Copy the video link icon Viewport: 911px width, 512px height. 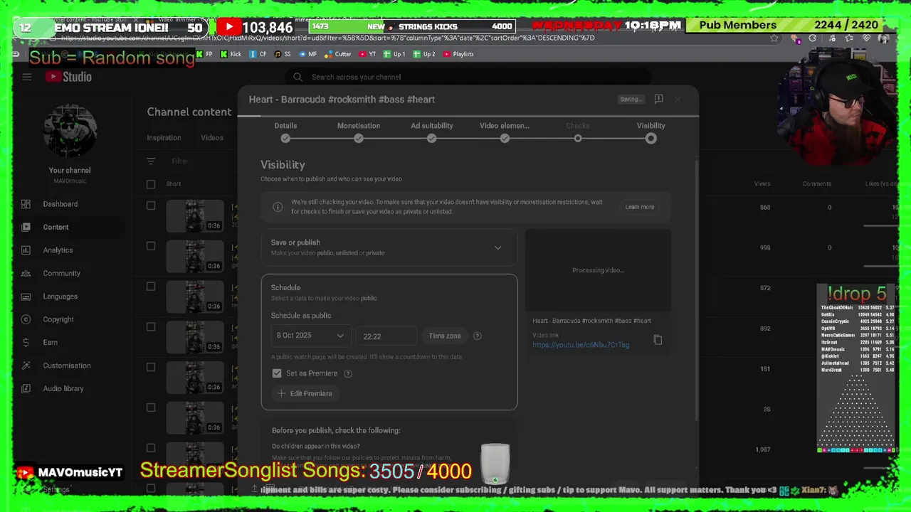coord(658,340)
